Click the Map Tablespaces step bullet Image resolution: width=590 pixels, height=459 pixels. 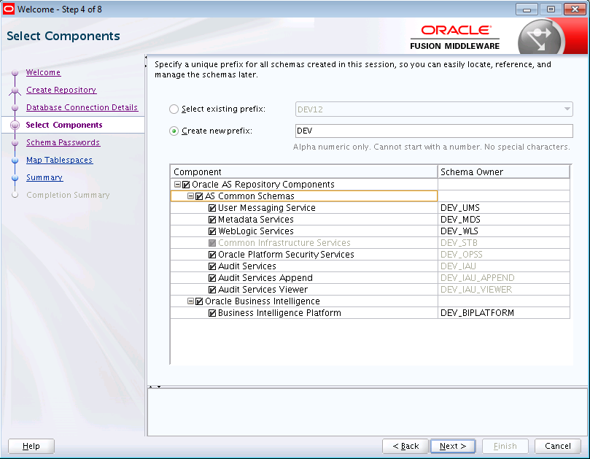[15, 161]
